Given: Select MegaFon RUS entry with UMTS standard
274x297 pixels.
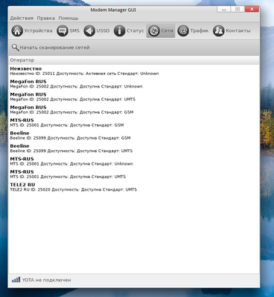Looking at the screenshot, I should click(x=134, y=97).
